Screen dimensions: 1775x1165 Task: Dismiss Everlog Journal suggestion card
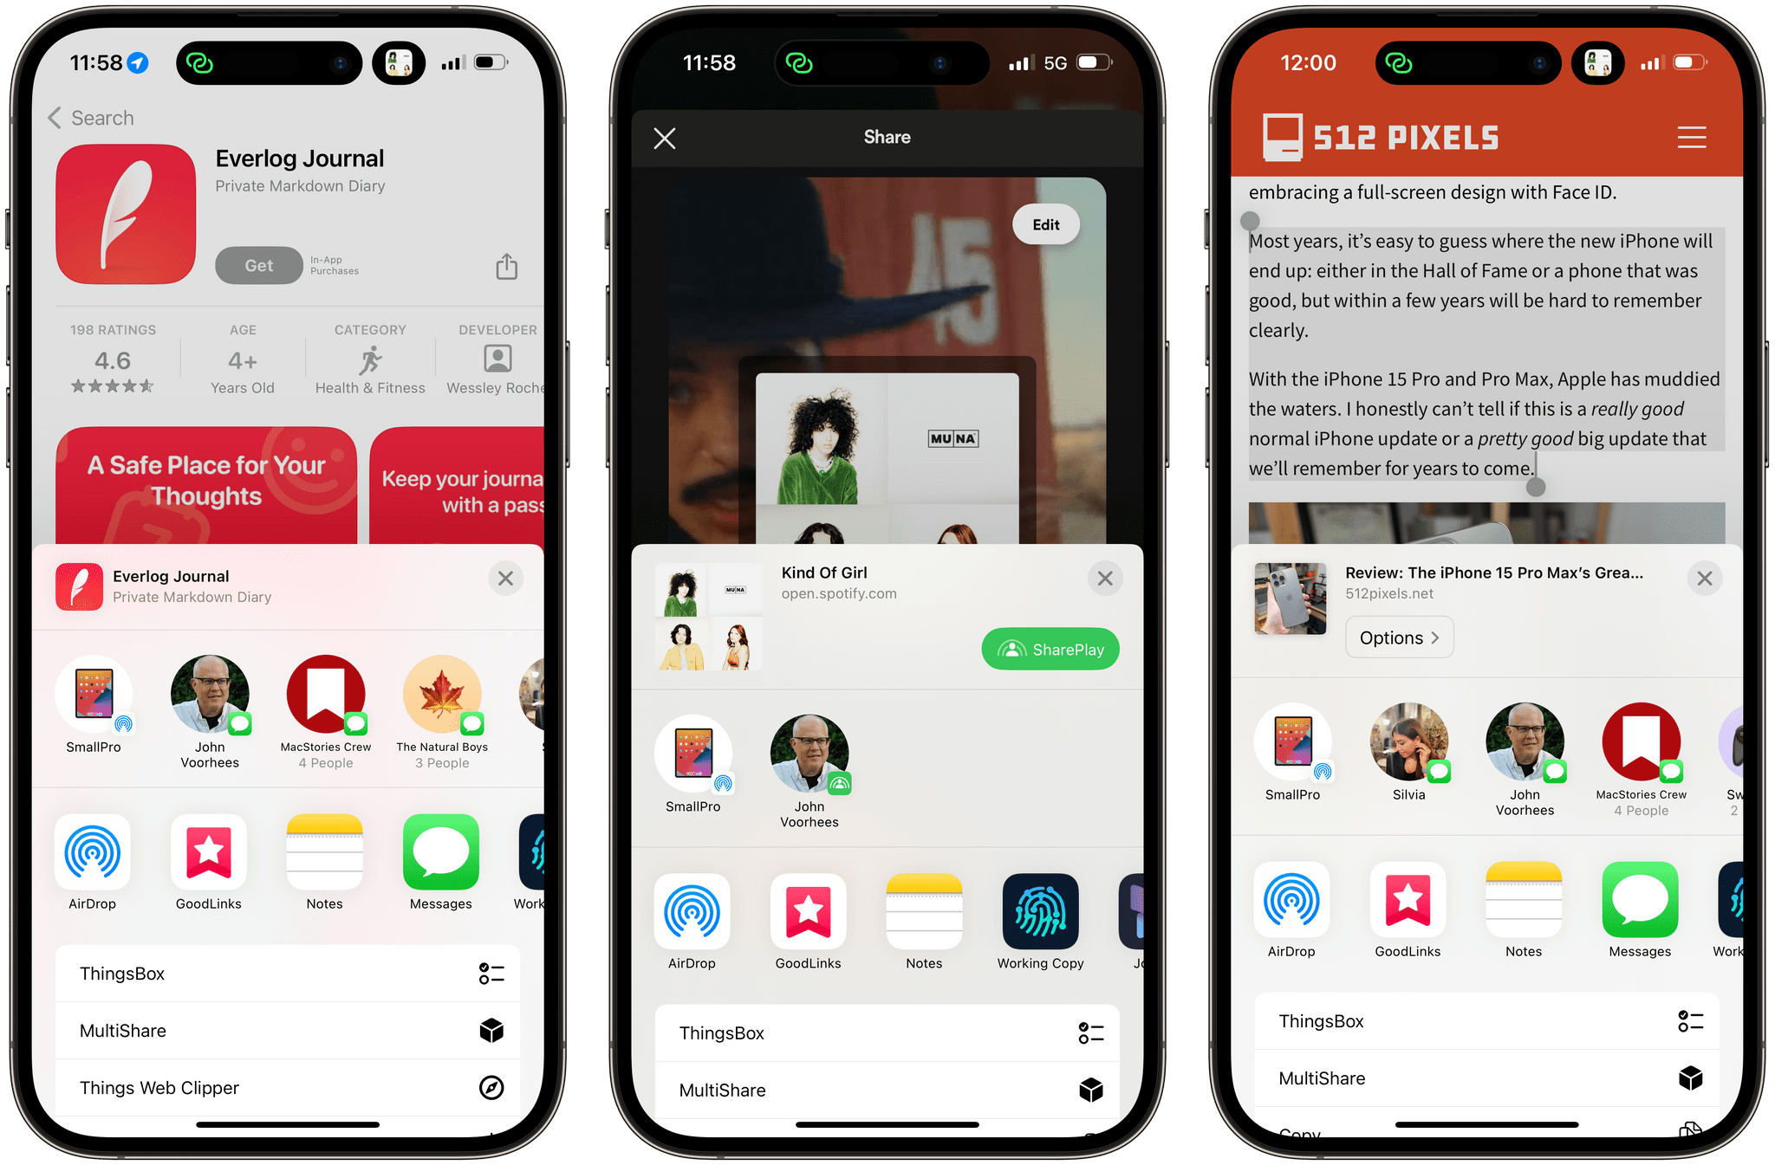504,579
